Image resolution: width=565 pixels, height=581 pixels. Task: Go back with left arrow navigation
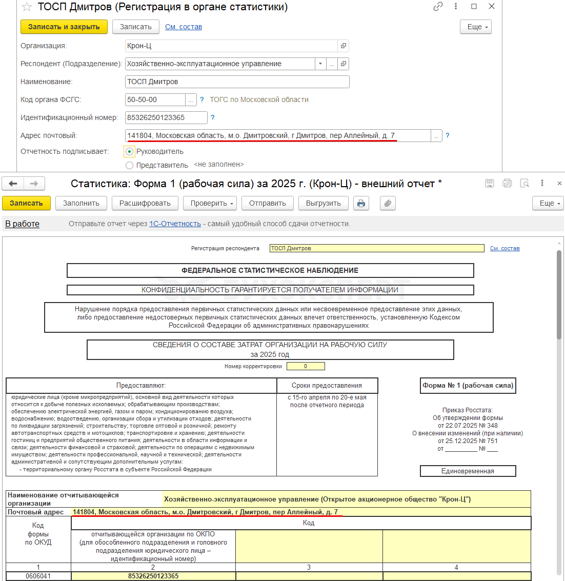point(13,184)
